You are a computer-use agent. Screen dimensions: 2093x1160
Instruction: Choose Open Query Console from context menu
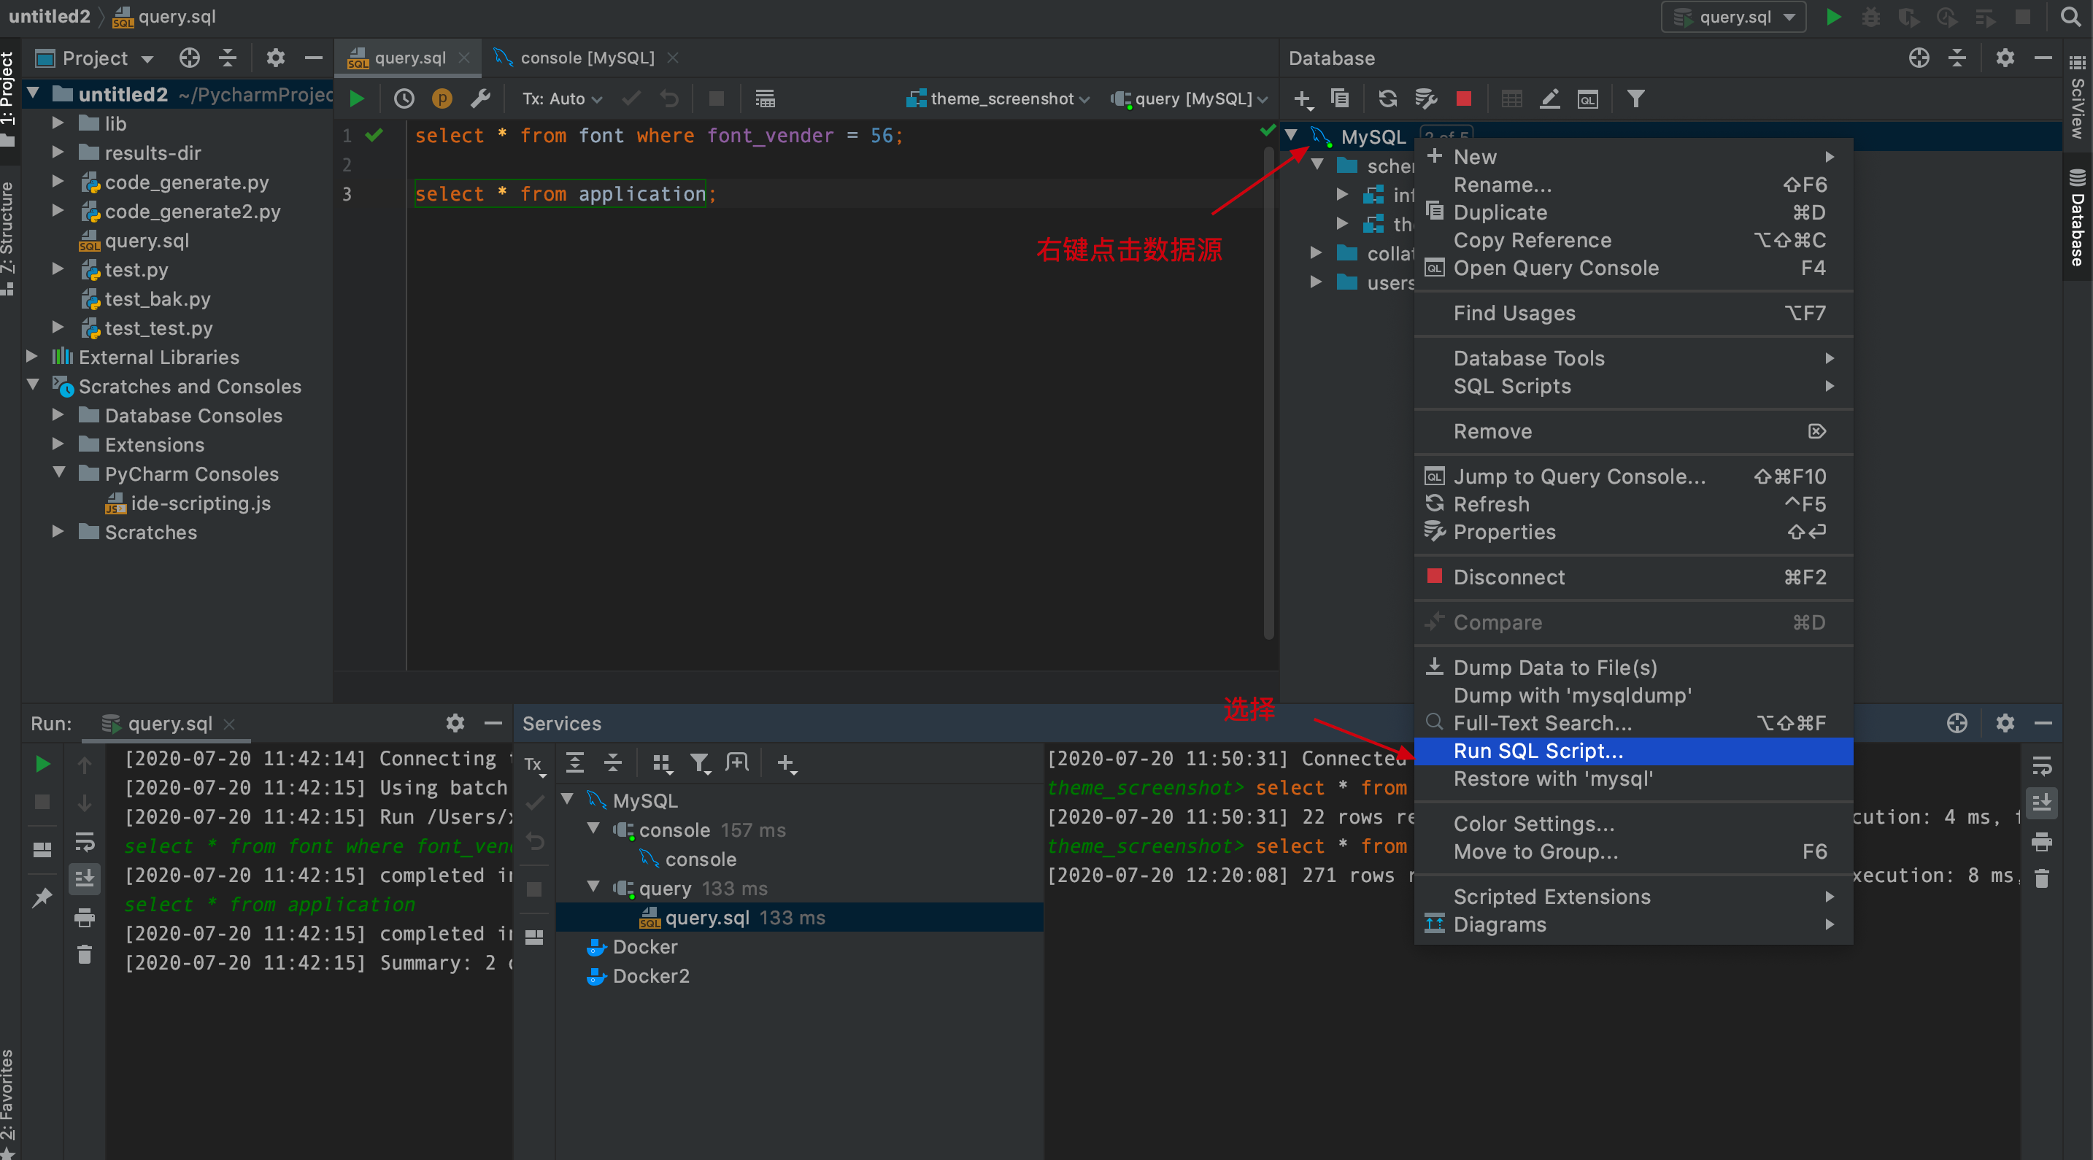pyautogui.click(x=1633, y=268)
